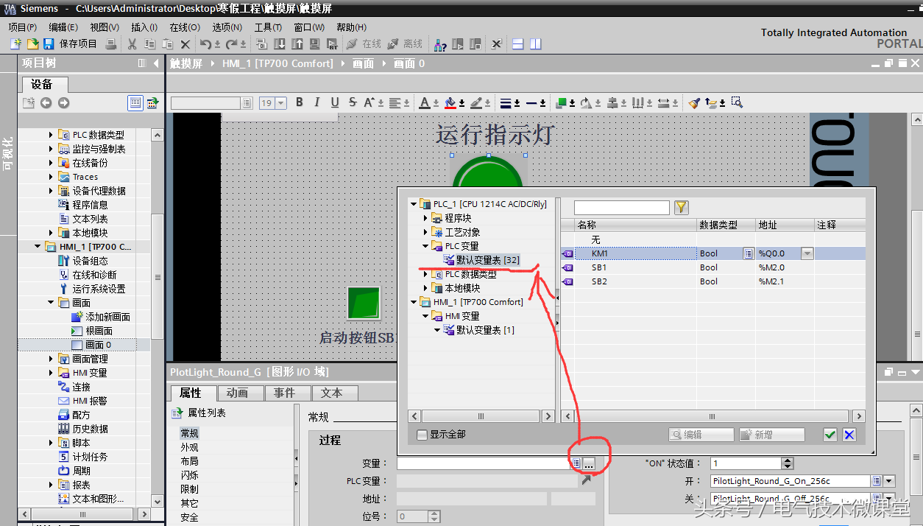Expand the 画面管理 tree node
The width and height of the screenshot is (923, 526).
(52, 359)
